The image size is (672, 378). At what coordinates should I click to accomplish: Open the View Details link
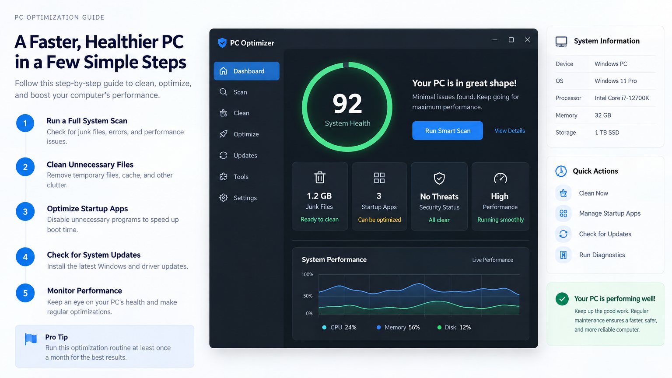[x=510, y=130]
